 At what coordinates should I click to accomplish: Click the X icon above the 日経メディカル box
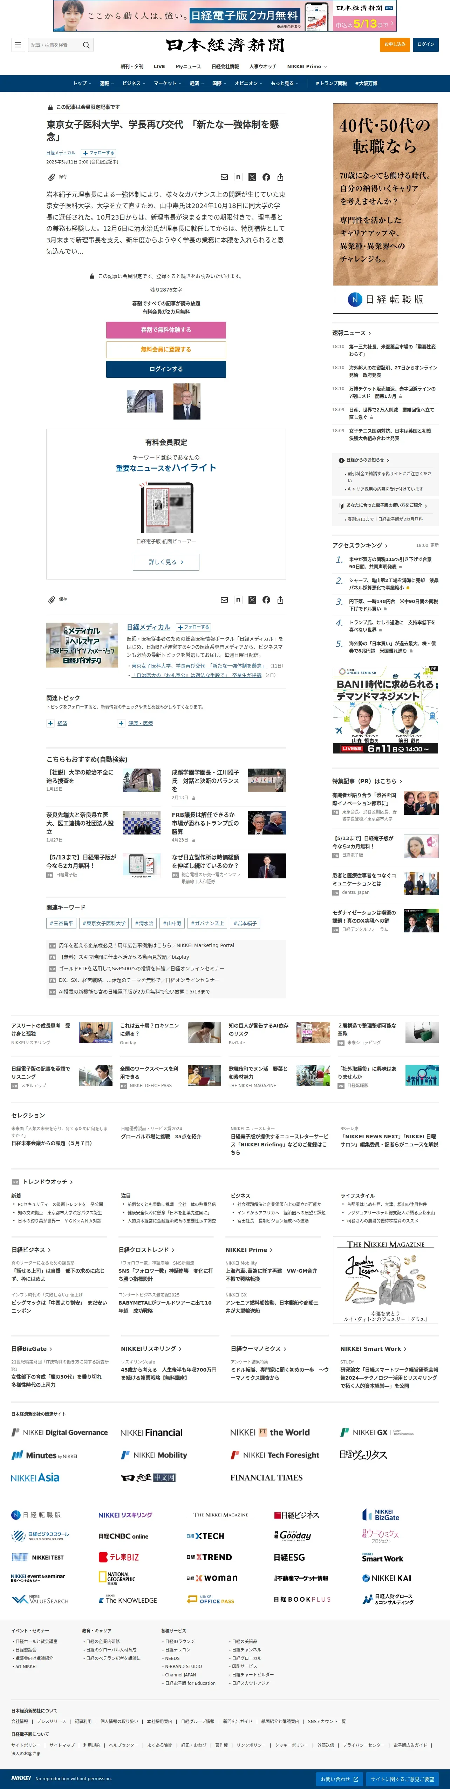(x=252, y=600)
